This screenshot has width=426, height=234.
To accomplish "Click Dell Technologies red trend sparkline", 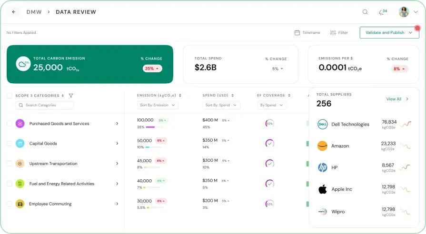I will (x=406, y=124).
